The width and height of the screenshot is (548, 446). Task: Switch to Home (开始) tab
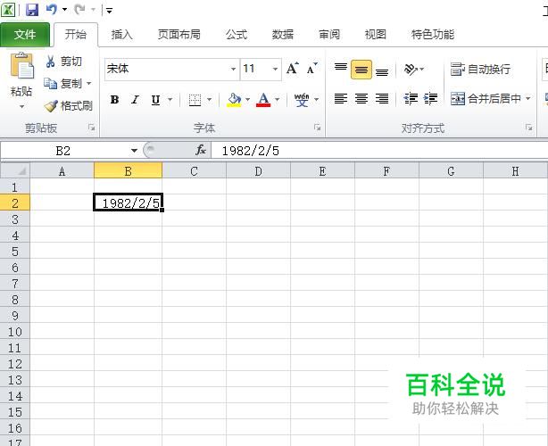pyautogui.click(x=76, y=34)
